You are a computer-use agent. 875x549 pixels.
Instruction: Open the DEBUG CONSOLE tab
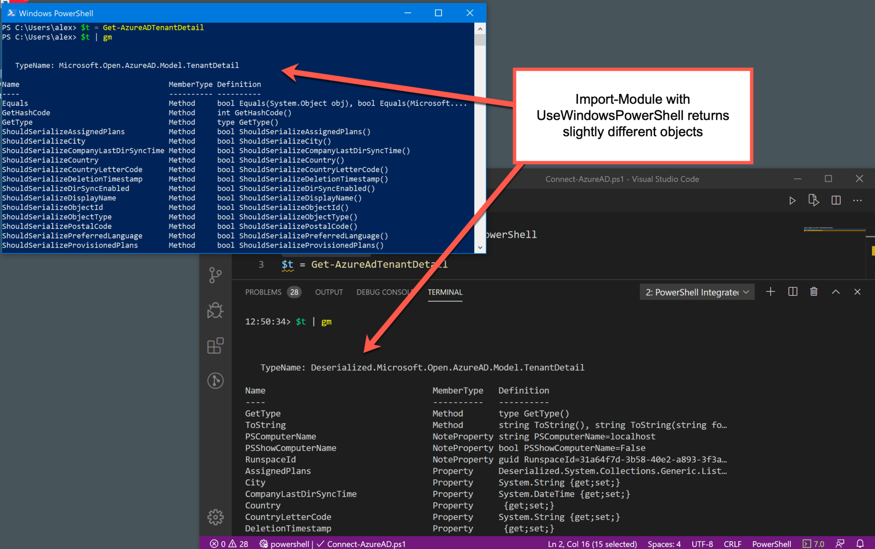[x=384, y=292]
